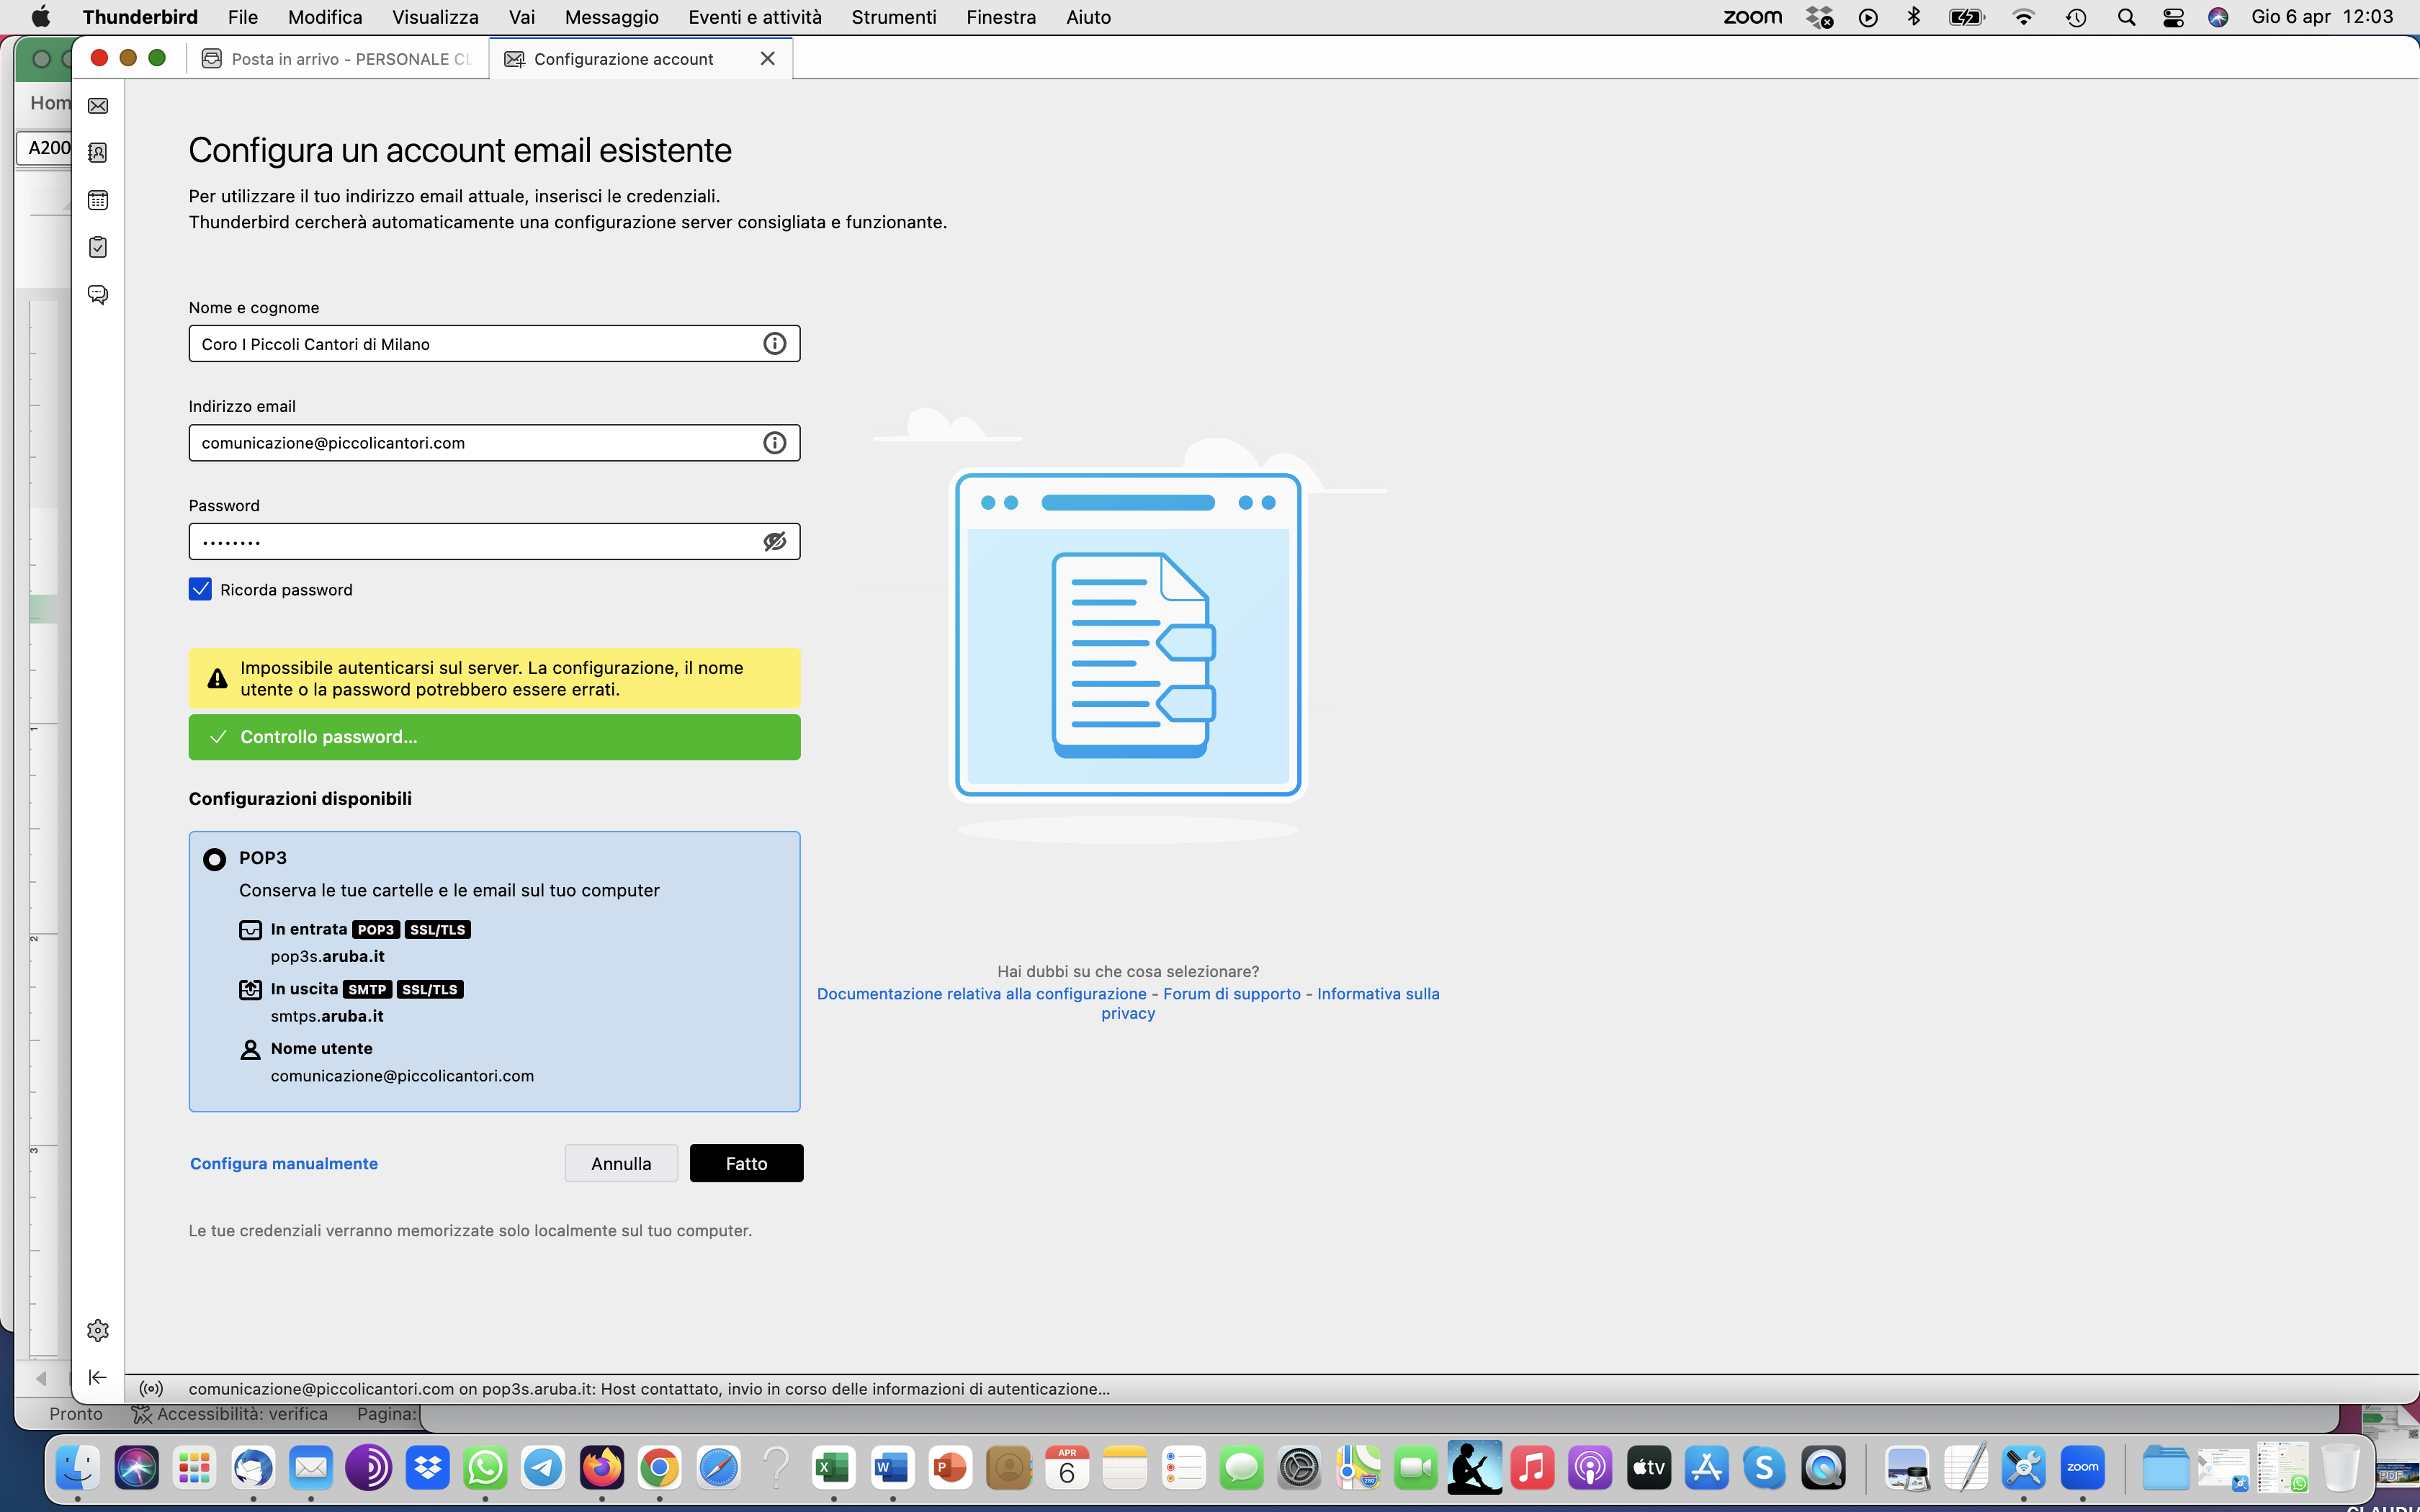The width and height of the screenshot is (2420, 1512).
Task: Click info icon in Nome e cognome field
Action: pyautogui.click(x=774, y=344)
